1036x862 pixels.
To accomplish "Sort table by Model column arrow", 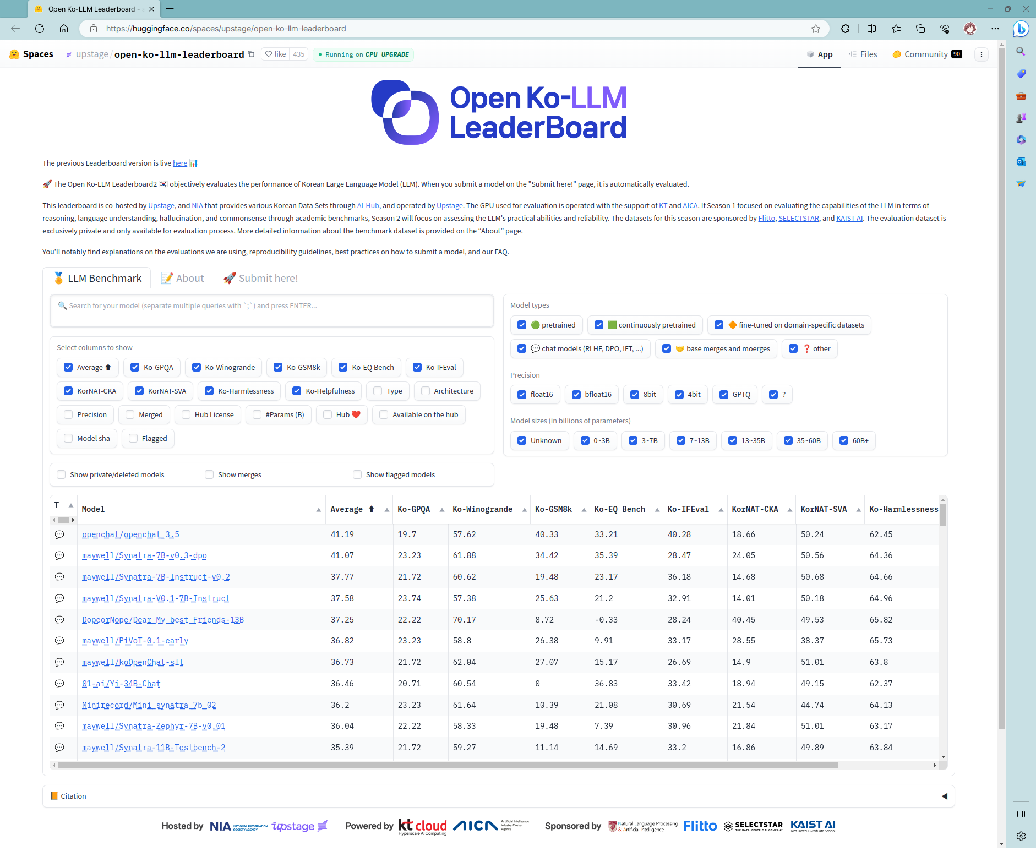I will coord(318,510).
